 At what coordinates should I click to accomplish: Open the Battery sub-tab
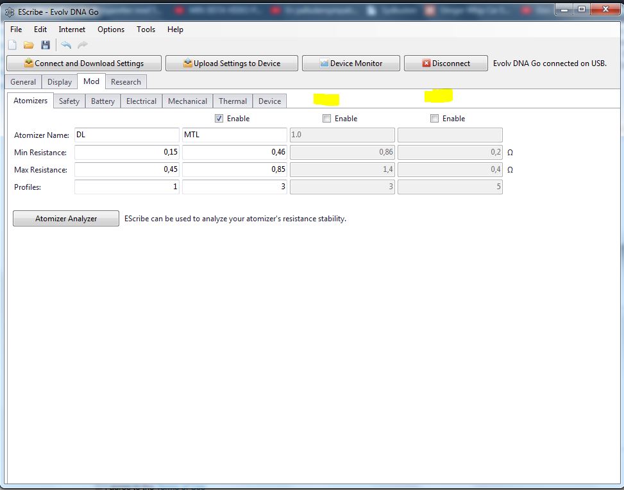click(x=103, y=101)
